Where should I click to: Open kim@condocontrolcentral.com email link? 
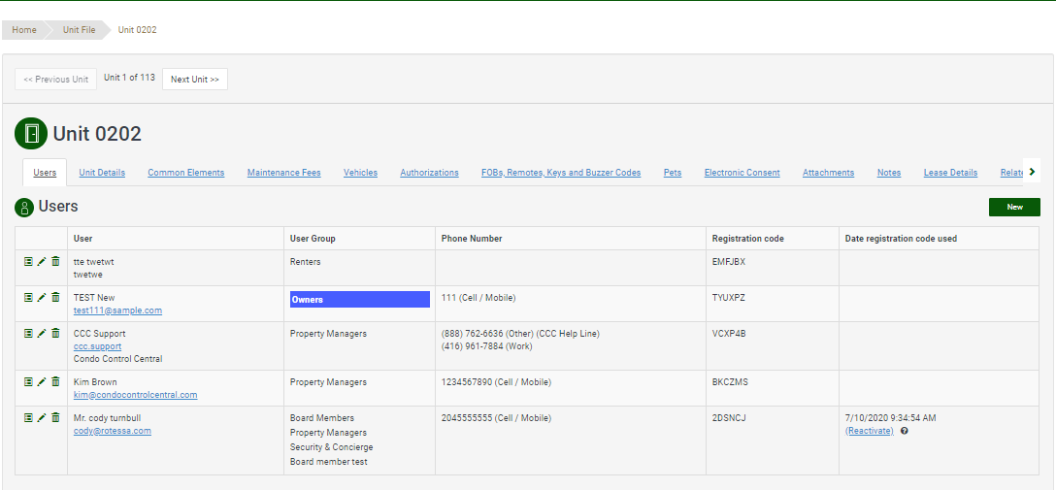pyautogui.click(x=135, y=395)
